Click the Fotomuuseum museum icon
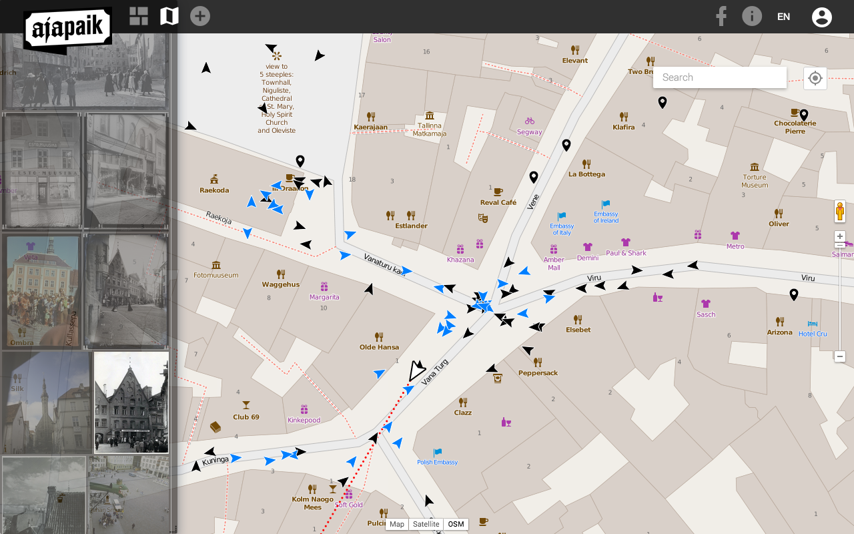Viewport: 854px width, 534px height. [216, 265]
